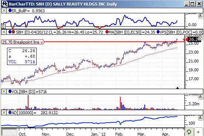Click the 19.00 price axis label
The height and width of the screenshot is (136, 204).
[x=194, y=70]
